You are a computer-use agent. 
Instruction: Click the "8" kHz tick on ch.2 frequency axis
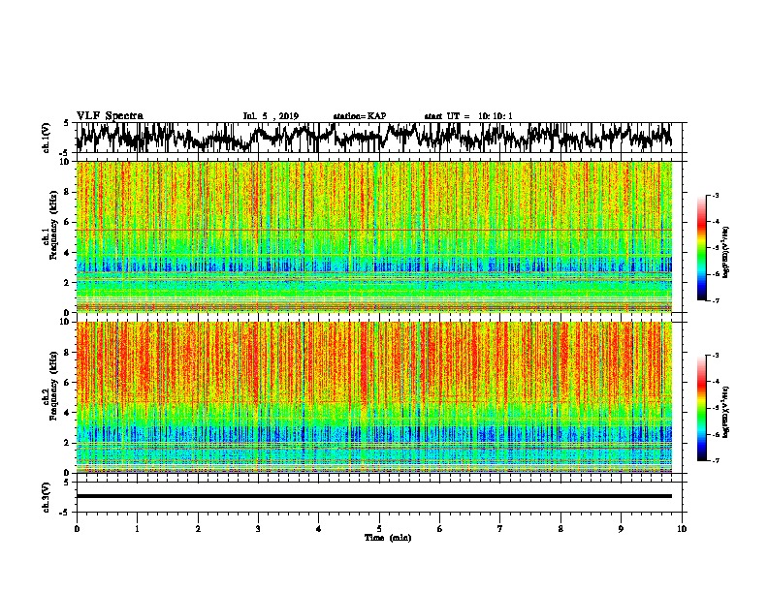click(67, 353)
